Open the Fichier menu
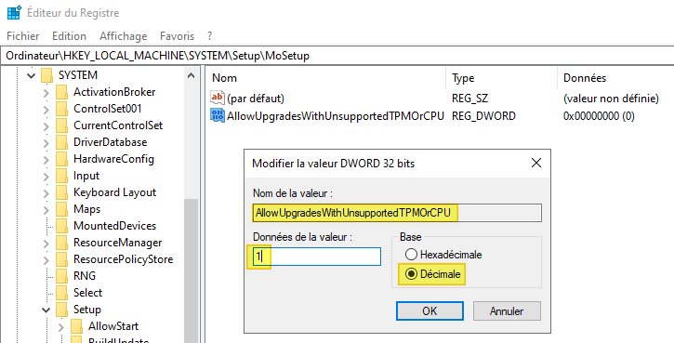 coord(23,36)
